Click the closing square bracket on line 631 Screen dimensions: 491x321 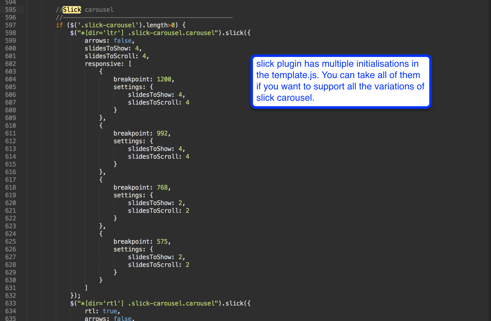[x=86, y=288]
